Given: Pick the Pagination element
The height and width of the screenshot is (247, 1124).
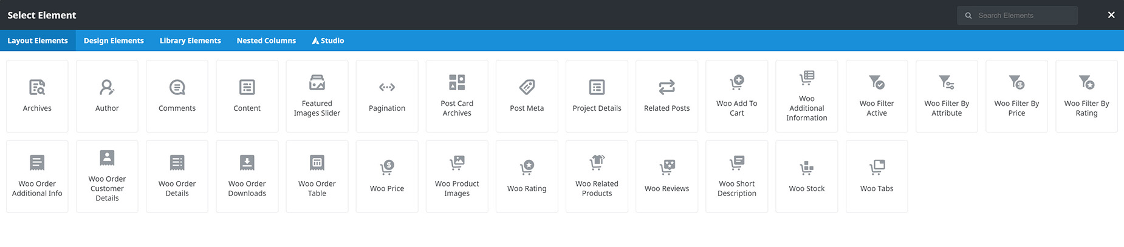Looking at the screenshot, I should (x=387, y=96).
